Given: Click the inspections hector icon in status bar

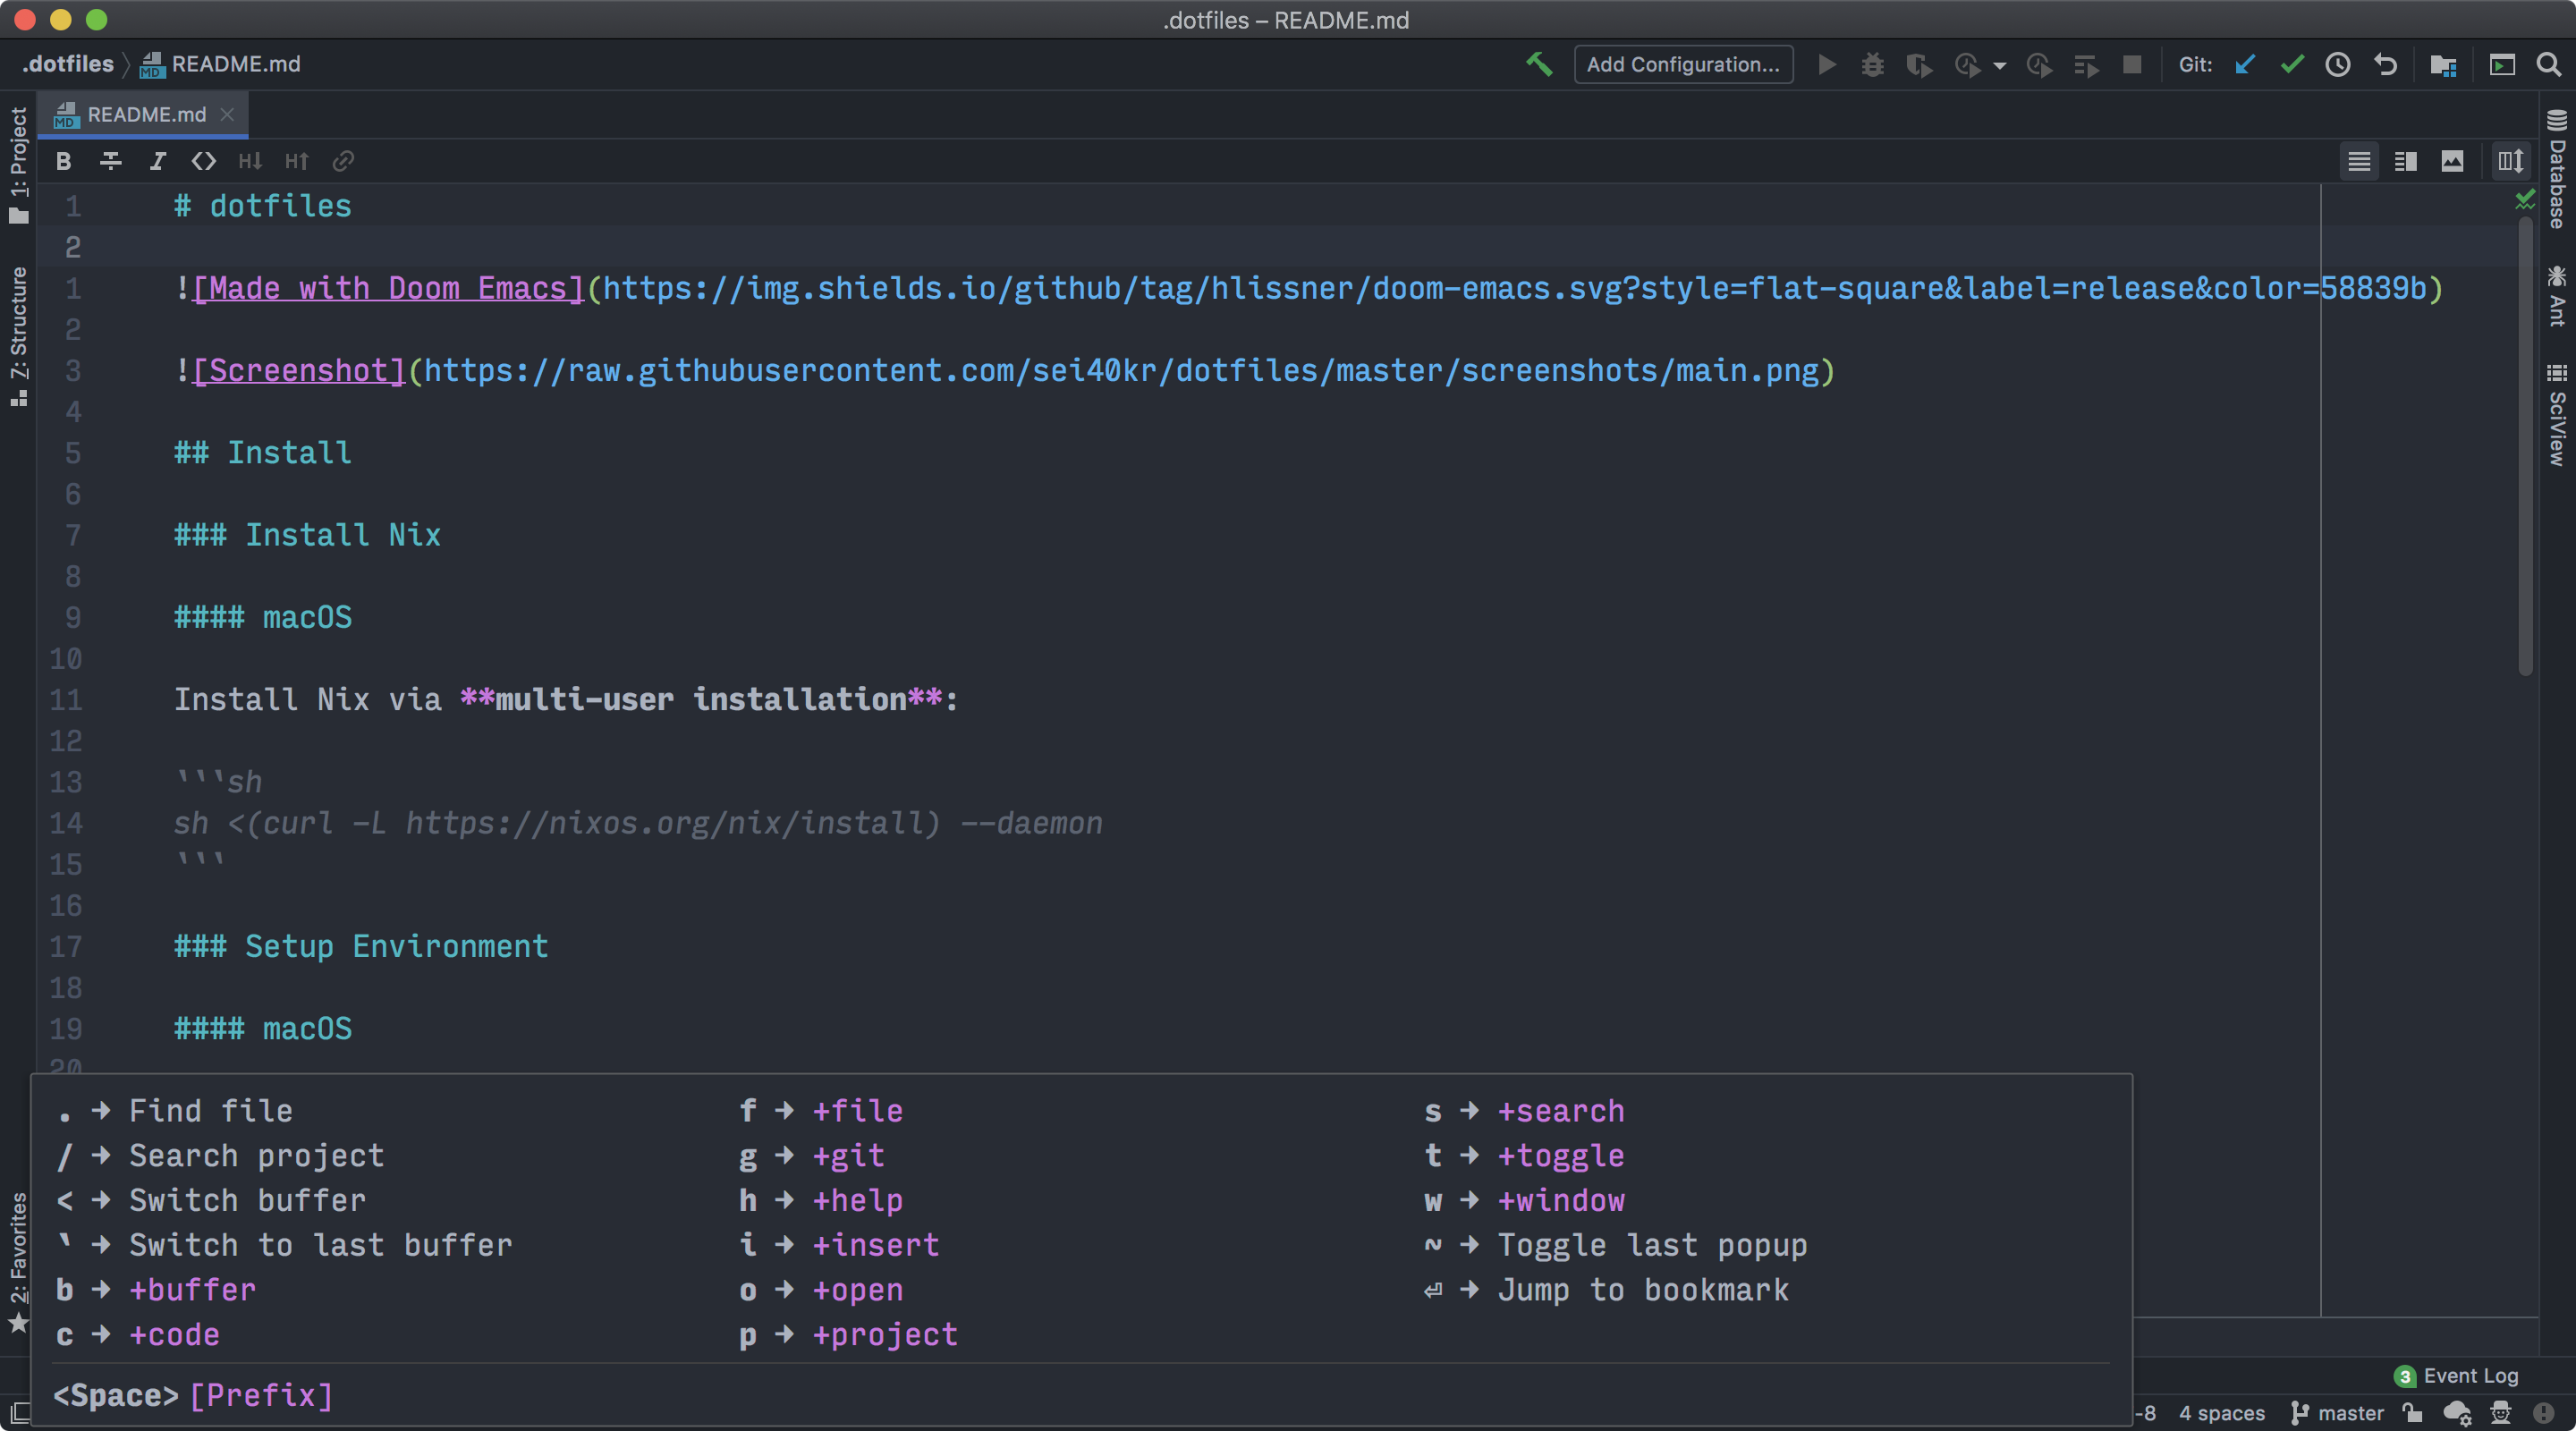Looking at the screenshot, I should tap(2501, 1413).
